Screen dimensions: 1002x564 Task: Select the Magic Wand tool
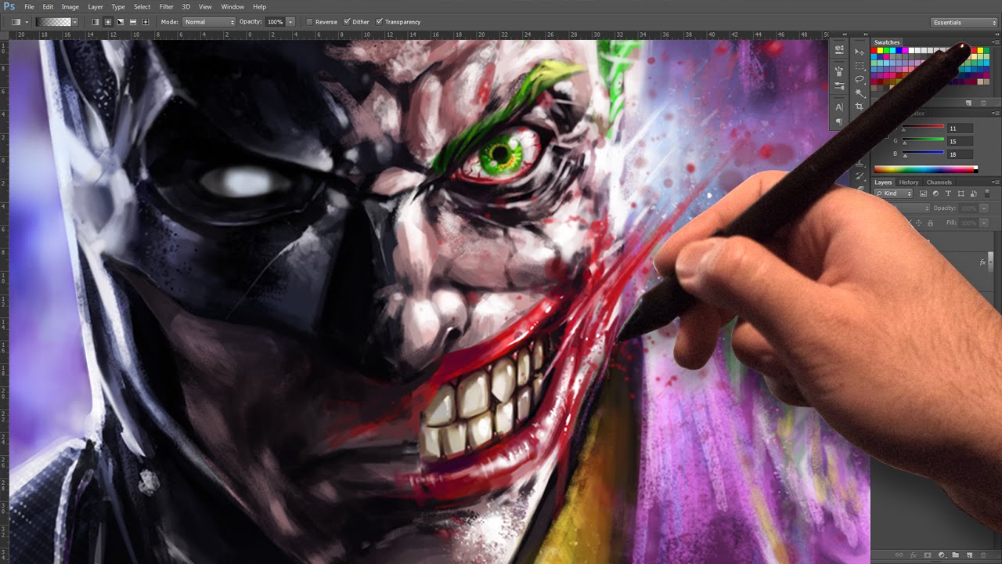click(860, 92)
